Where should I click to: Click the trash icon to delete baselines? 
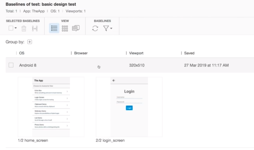[24, 28]
